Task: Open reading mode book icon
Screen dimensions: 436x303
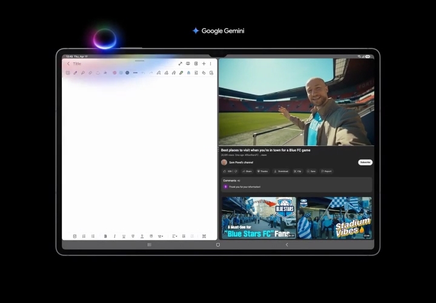Action: [x=188, y=64]
